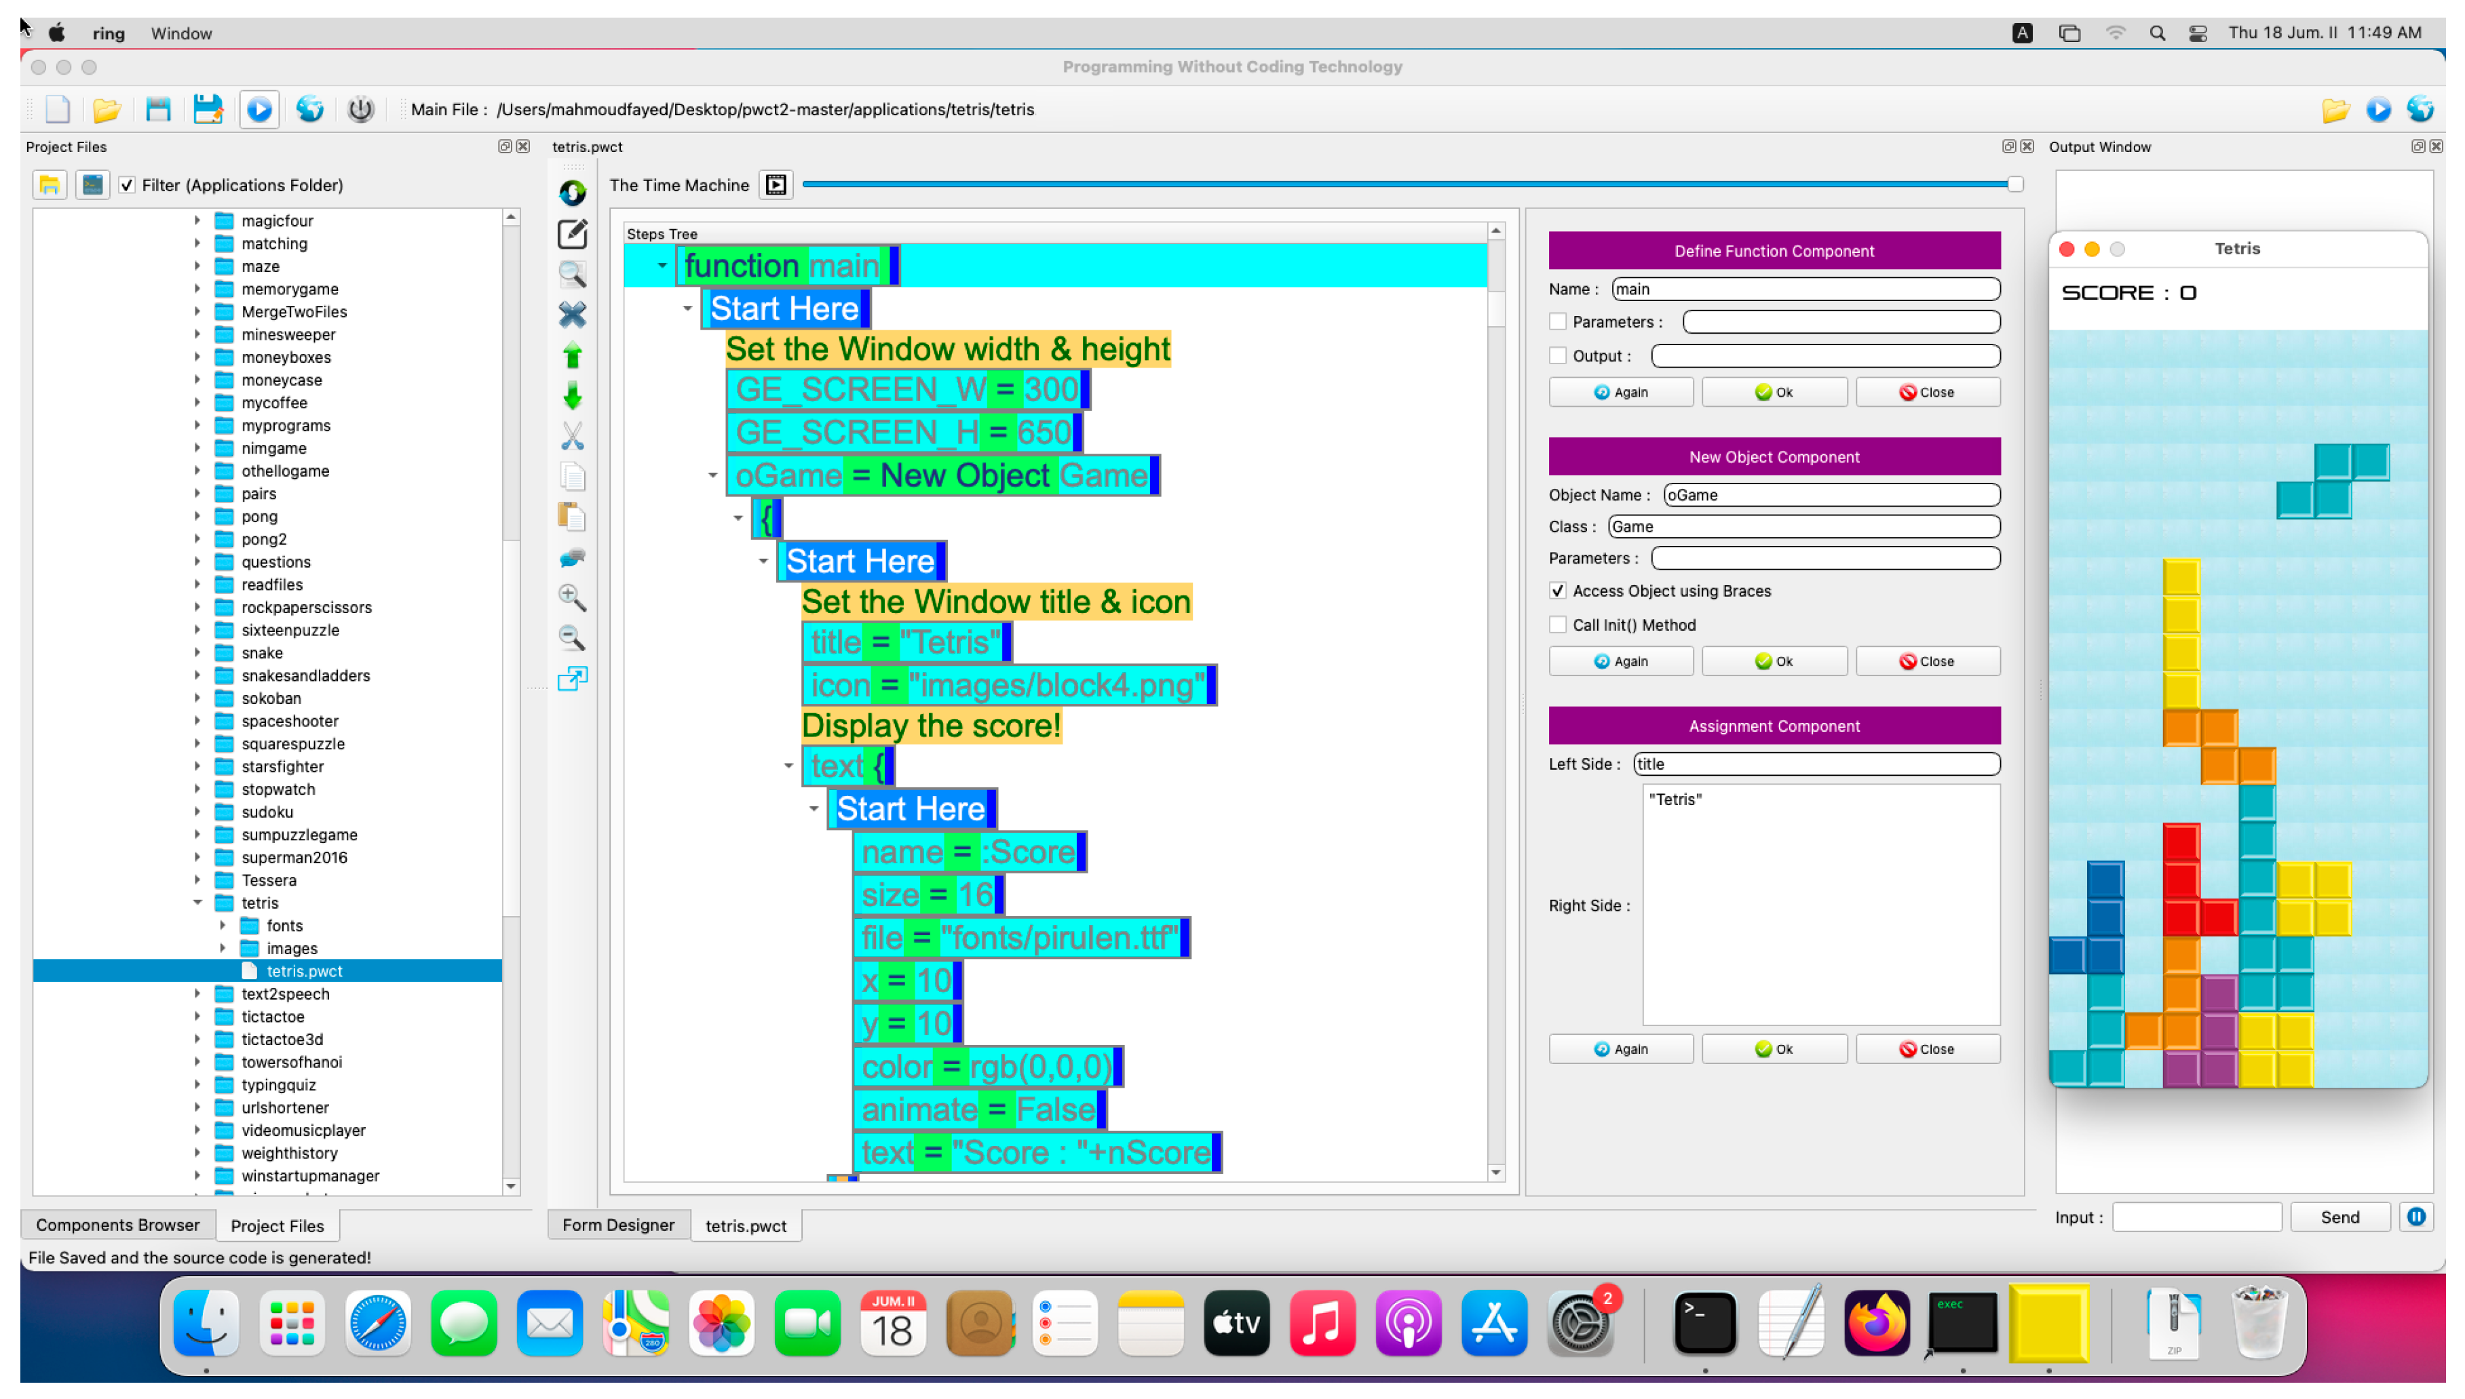Enable the Output checkbox in Define Function
Image resolution: width=2465 pixels, height=1399 pixels.
coord(1559,355)
